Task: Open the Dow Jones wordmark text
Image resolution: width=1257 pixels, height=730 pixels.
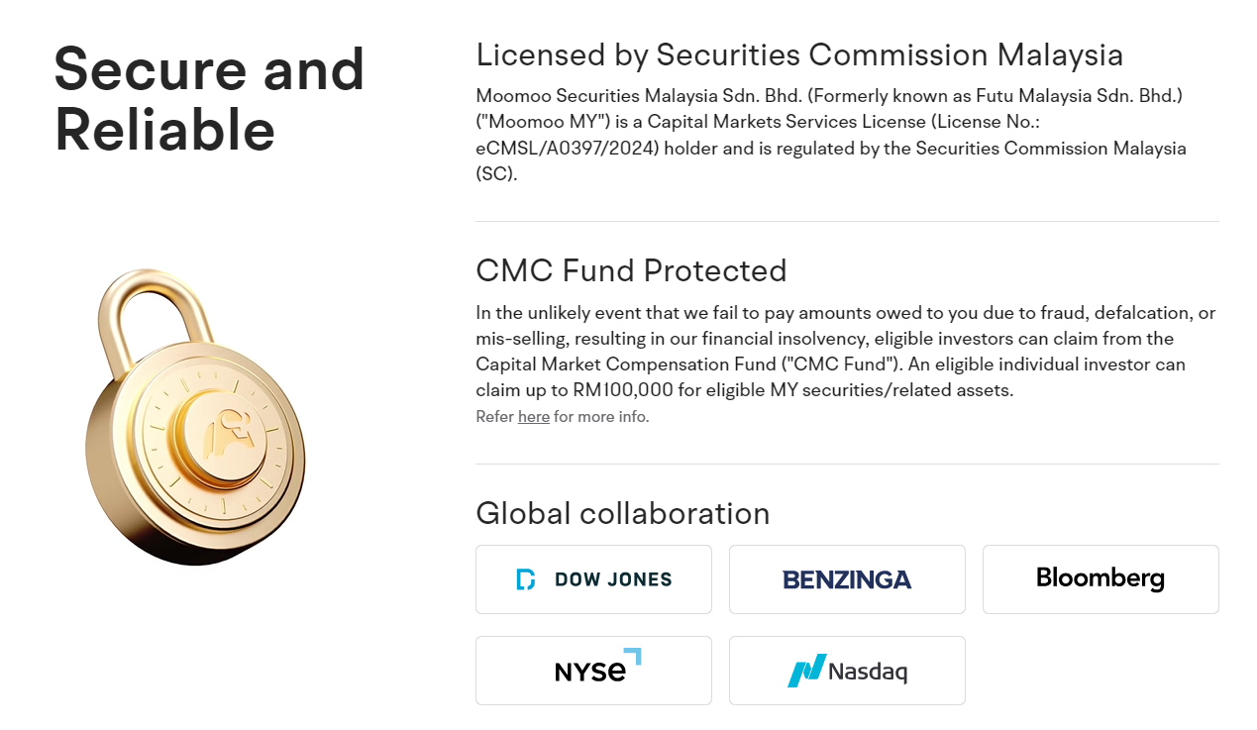Action: coord(613,579)
